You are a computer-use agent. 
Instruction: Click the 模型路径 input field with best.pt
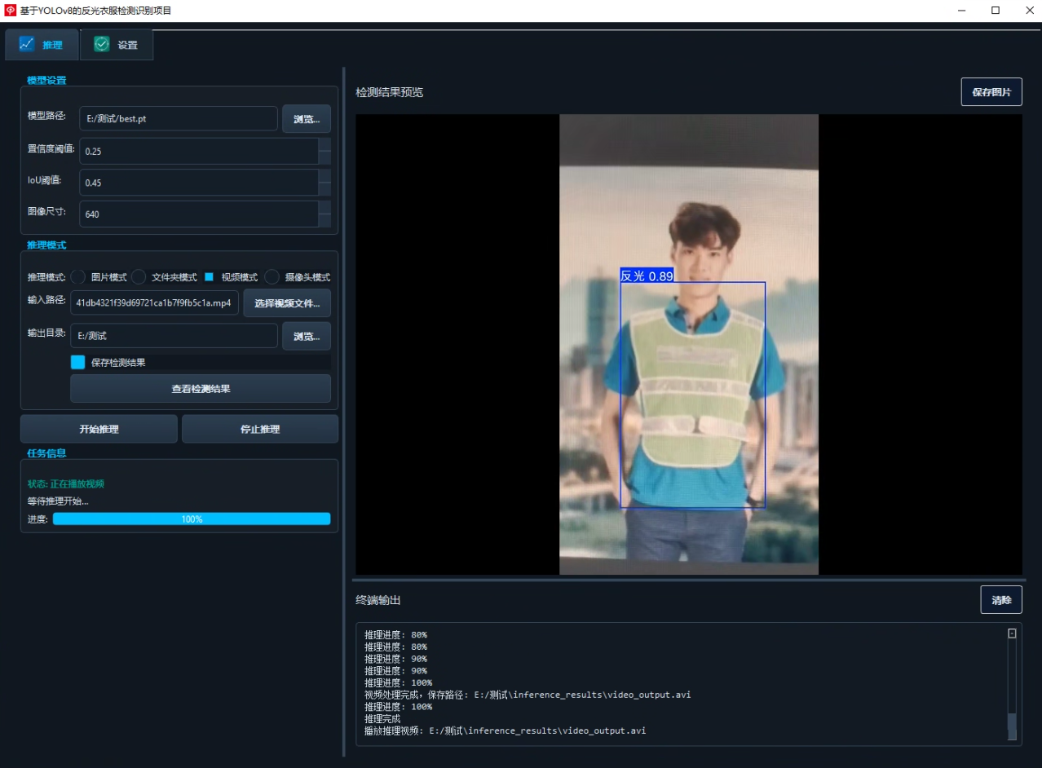click(179, 118)
